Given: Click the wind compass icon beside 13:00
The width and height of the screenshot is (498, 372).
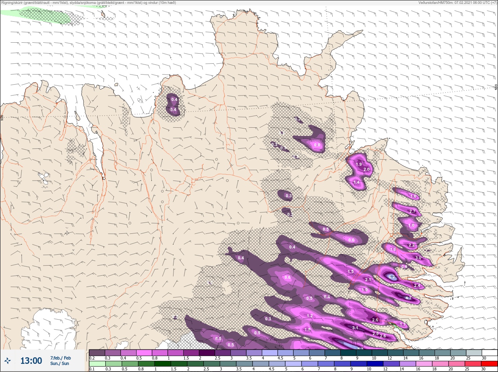Looking at the screenshot, I should (x=7, y=361).
